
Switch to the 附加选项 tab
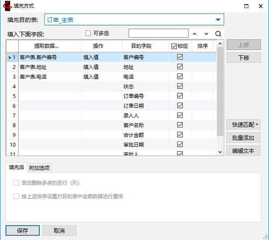pos(39,168)
